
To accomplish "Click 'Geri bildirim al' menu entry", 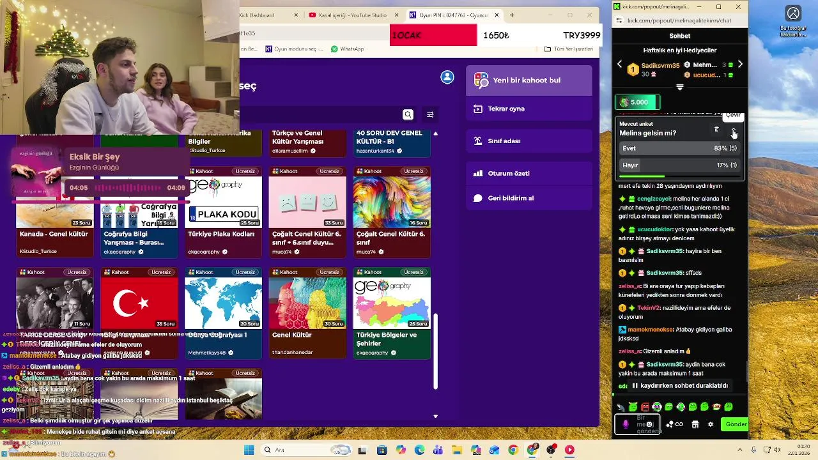I will tap(529, 198).
